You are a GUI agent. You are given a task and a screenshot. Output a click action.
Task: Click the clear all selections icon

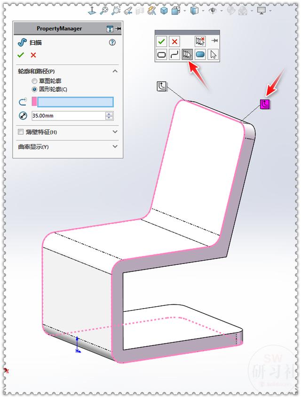(x=200, y=41)
